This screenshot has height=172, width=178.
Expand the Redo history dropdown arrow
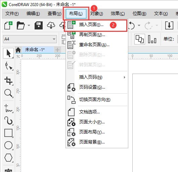click(157, 25)
